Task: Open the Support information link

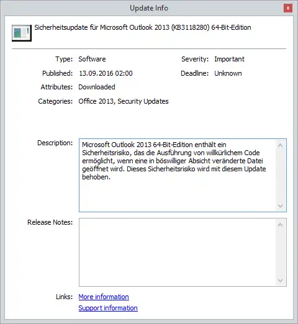Action: (108, 308)
